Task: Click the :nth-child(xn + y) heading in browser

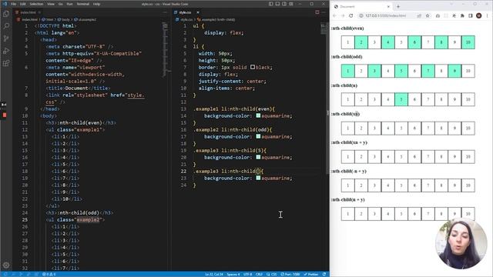Action: coord(349,142)
